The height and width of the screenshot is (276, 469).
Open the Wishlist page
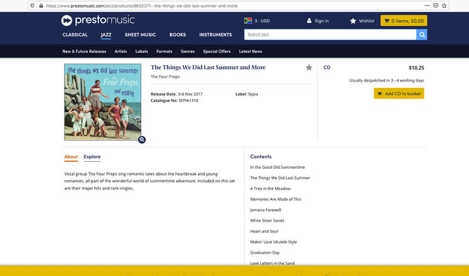[x=362, y=21]
